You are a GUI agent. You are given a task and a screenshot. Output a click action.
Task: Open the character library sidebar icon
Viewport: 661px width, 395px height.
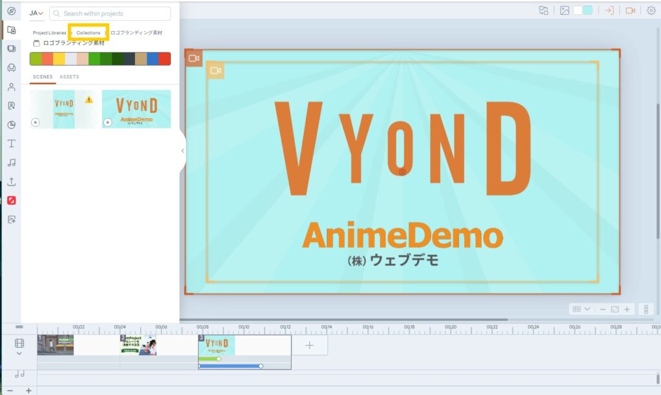coord(12,87)
